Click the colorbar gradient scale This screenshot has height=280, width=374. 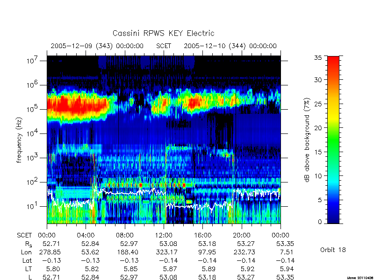(333, 140)
